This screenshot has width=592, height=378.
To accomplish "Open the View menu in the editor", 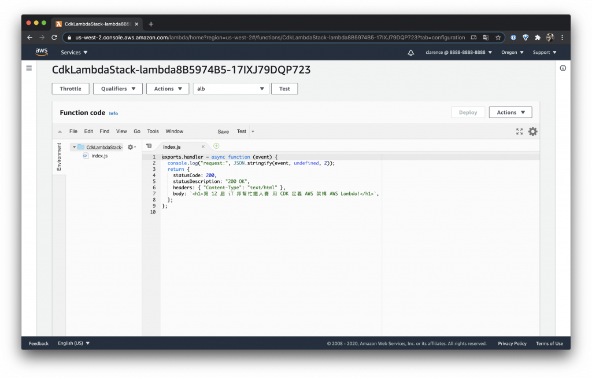I will tap(121, 131).
